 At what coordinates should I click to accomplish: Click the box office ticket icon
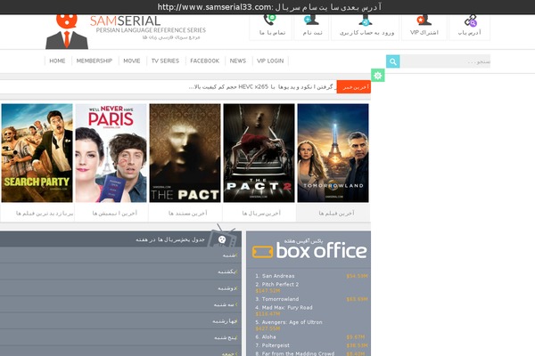pyautogui.click(x=262, y=252)
